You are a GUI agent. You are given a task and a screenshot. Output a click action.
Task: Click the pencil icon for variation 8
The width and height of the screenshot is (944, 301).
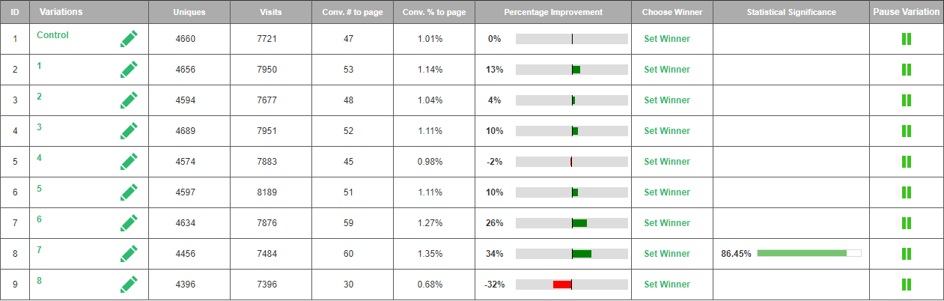129,285
